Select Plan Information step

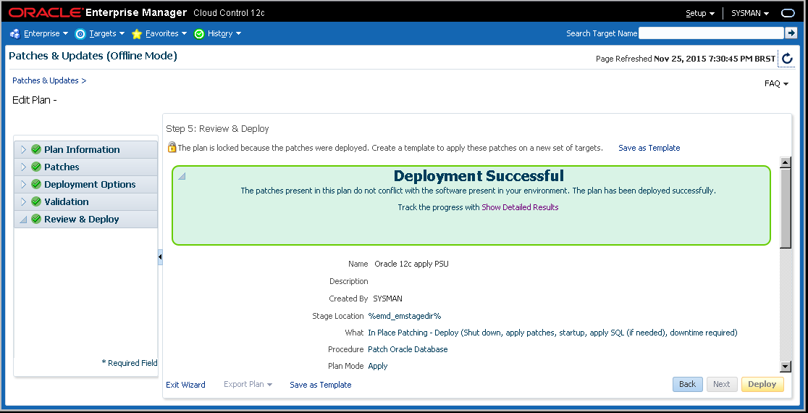[82, 149]
